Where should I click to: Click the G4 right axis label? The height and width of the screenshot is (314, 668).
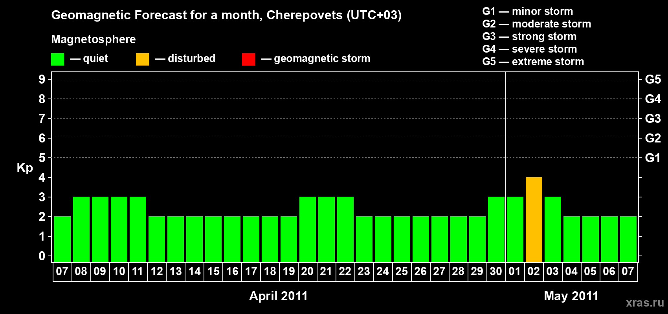[x=653, y=99]
